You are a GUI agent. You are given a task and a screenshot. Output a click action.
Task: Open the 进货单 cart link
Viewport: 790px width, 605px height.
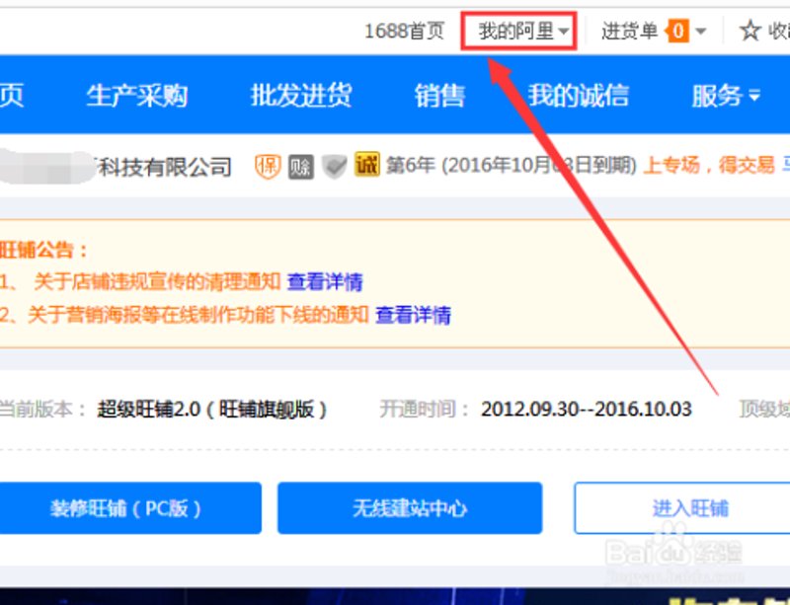pos(629,32)
